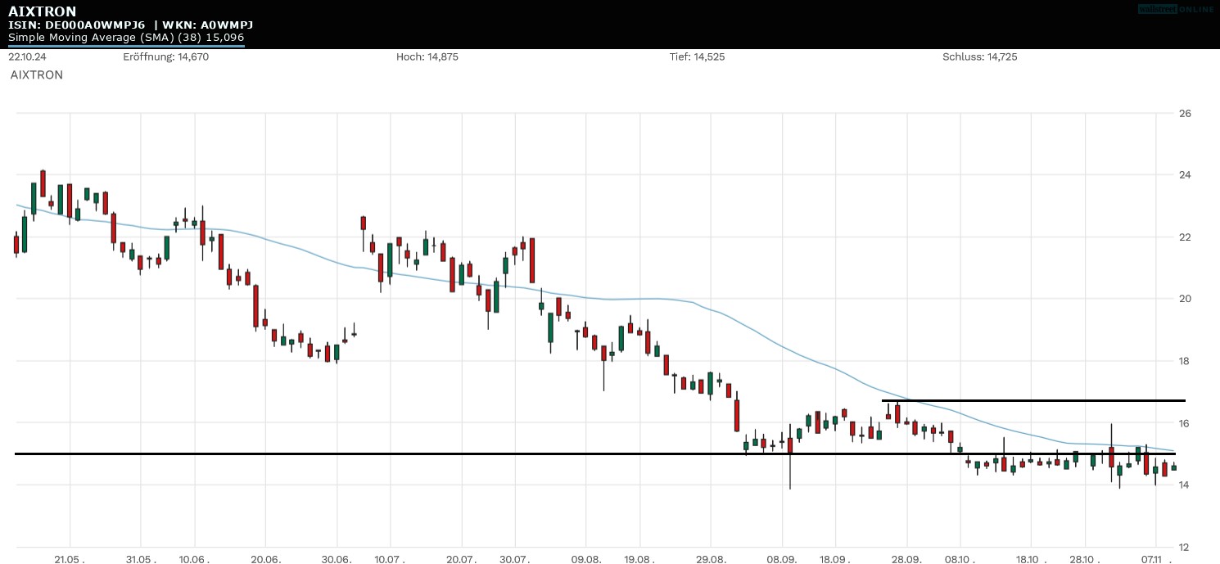Click the blue SMA legend underline
1220x564 pixels.
tap(126, 46)
